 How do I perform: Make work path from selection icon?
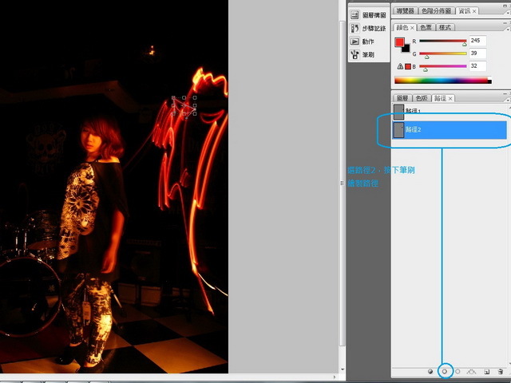471,371
